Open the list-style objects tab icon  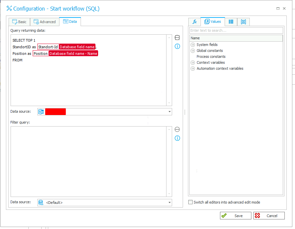pyautogui.click(x=231, y=22)
